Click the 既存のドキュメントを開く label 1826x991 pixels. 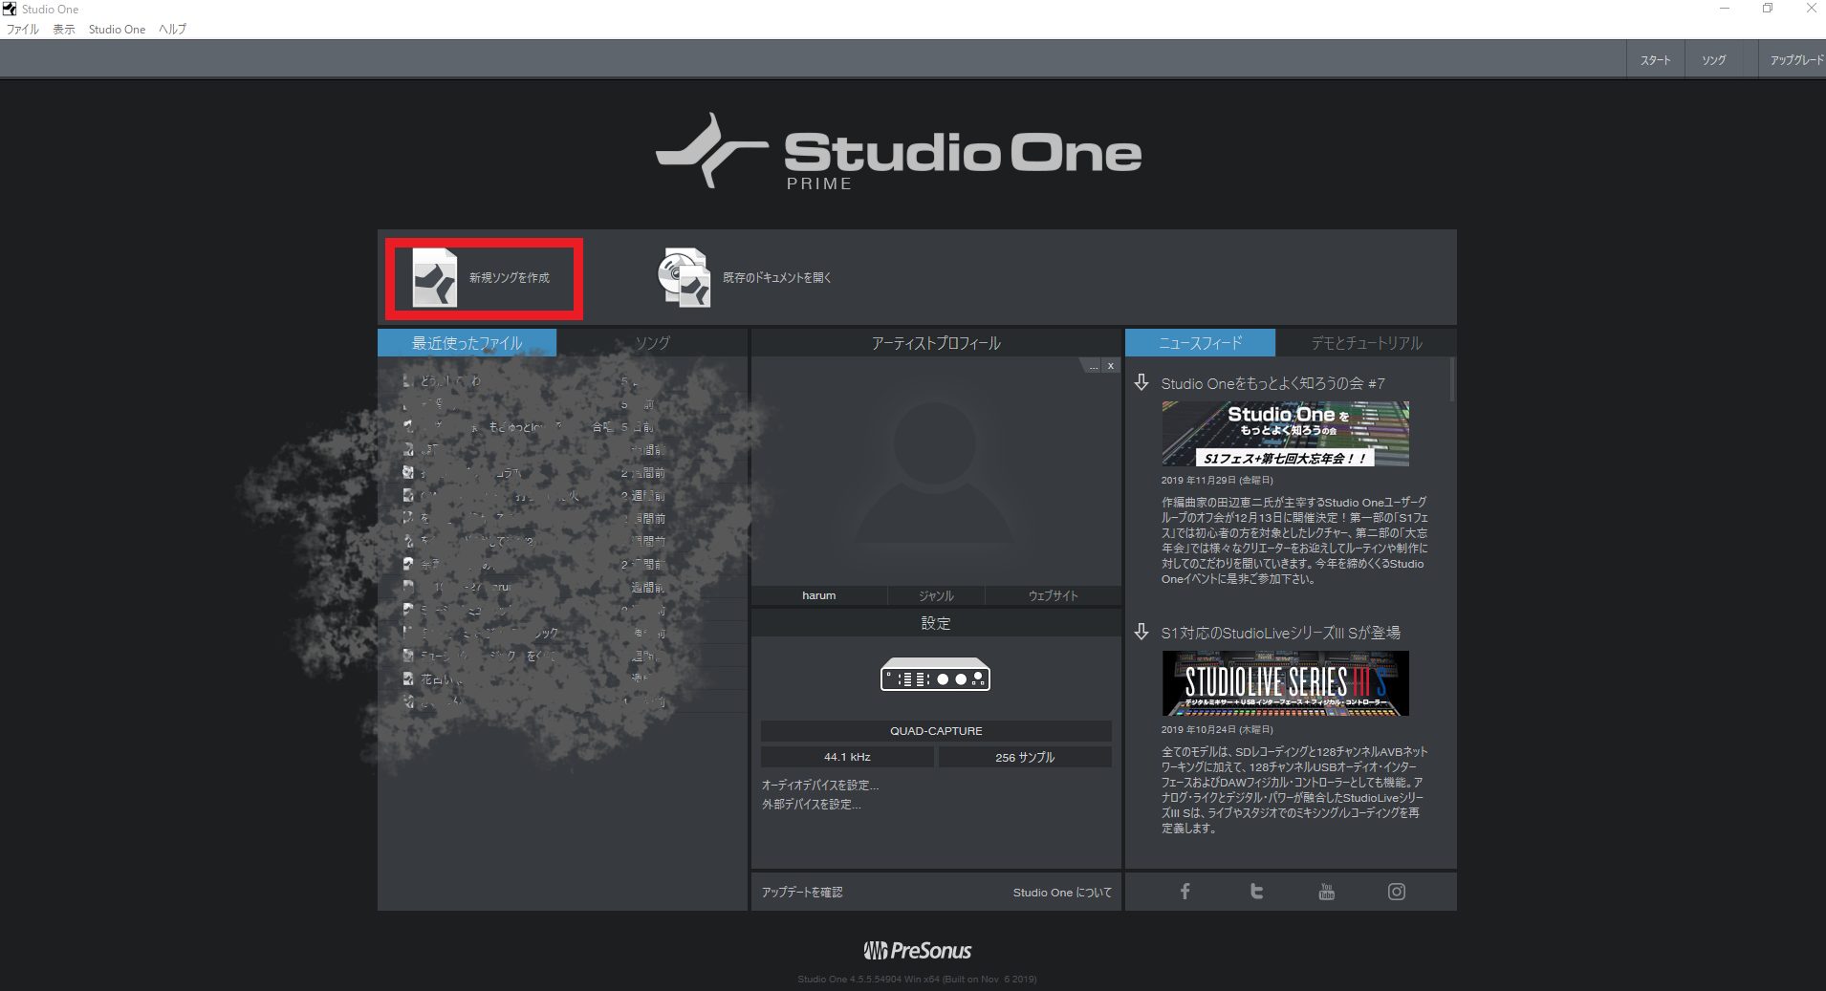pos(776,278)
